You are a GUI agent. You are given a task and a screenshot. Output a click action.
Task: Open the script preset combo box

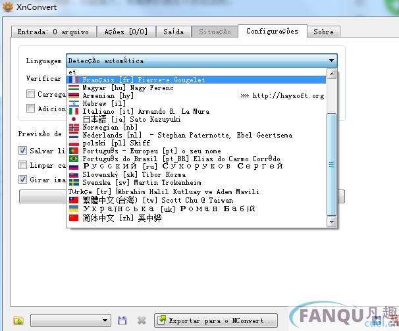click(x=70, y=320)
